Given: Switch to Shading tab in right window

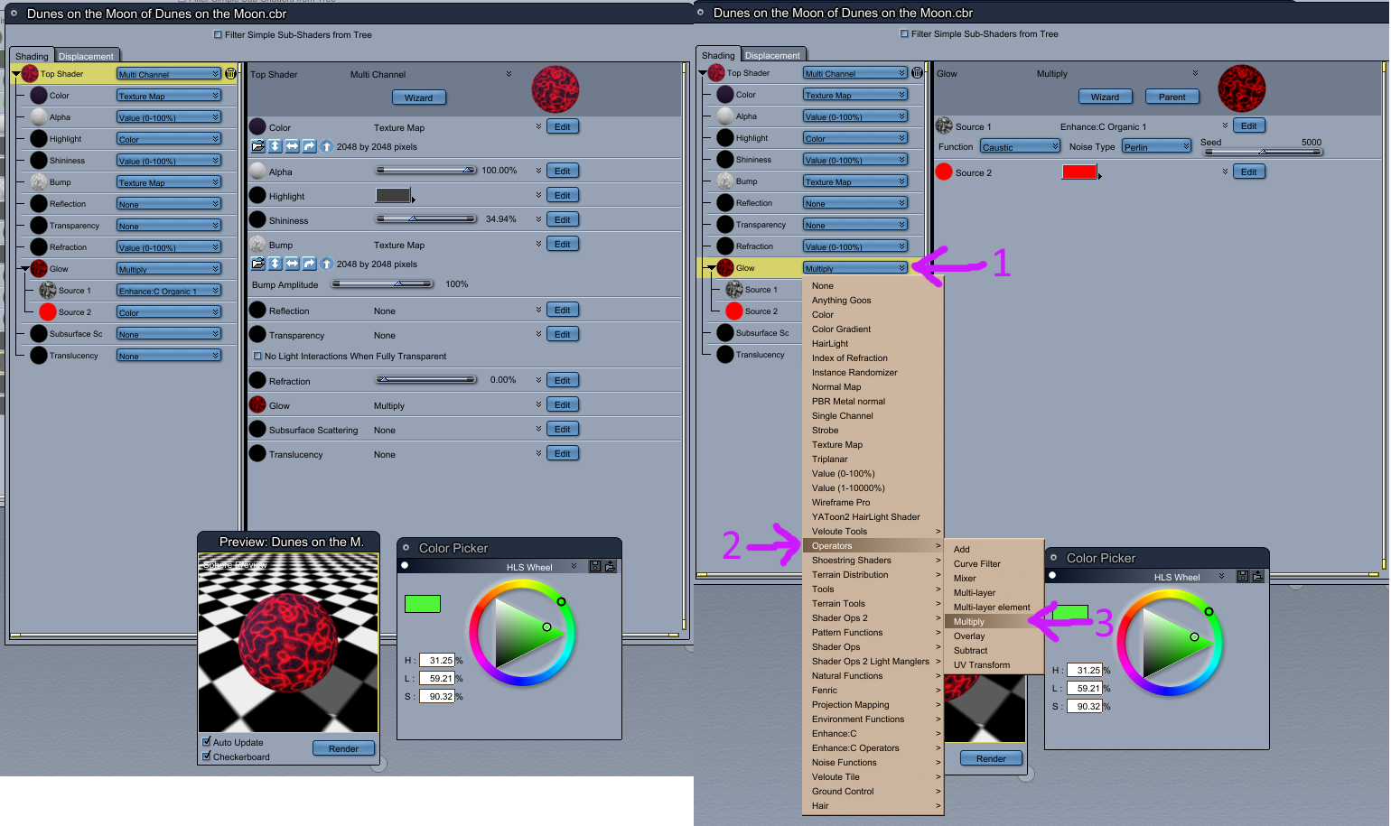Looking at the screenshot, I should tap(718, 55).
